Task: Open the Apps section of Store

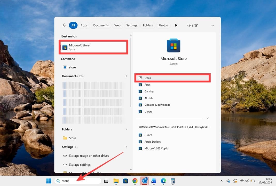Action: [172, 85]
